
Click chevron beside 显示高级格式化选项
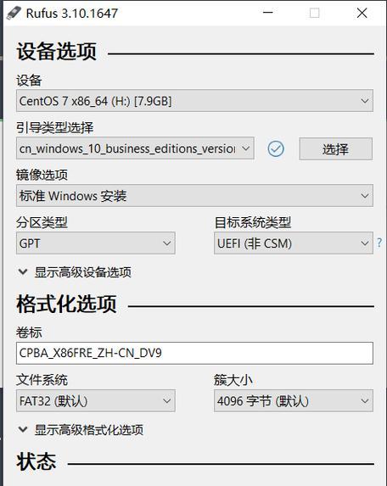(x=23, y=429)
